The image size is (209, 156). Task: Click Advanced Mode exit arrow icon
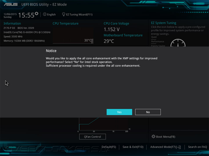pos(179,147)
